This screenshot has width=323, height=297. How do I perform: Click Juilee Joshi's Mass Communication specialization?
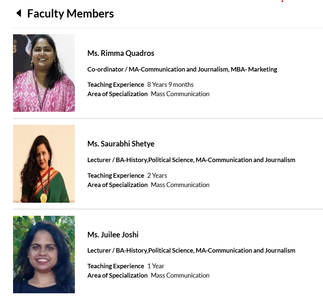180,275
